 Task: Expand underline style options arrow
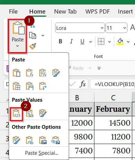pos(91,42)
